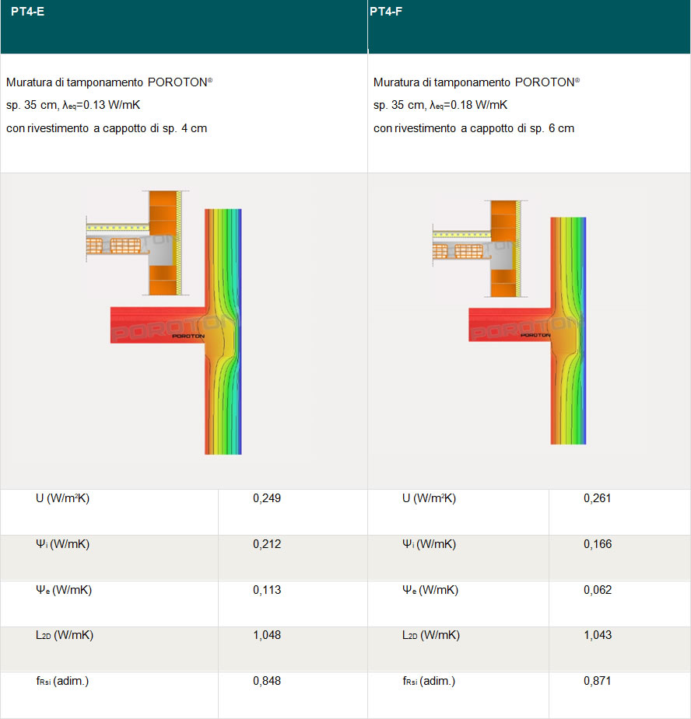Click the 'U (W/m²K)' label in PT4-F column
Viewport: 691px width, 719px height.
429,498
